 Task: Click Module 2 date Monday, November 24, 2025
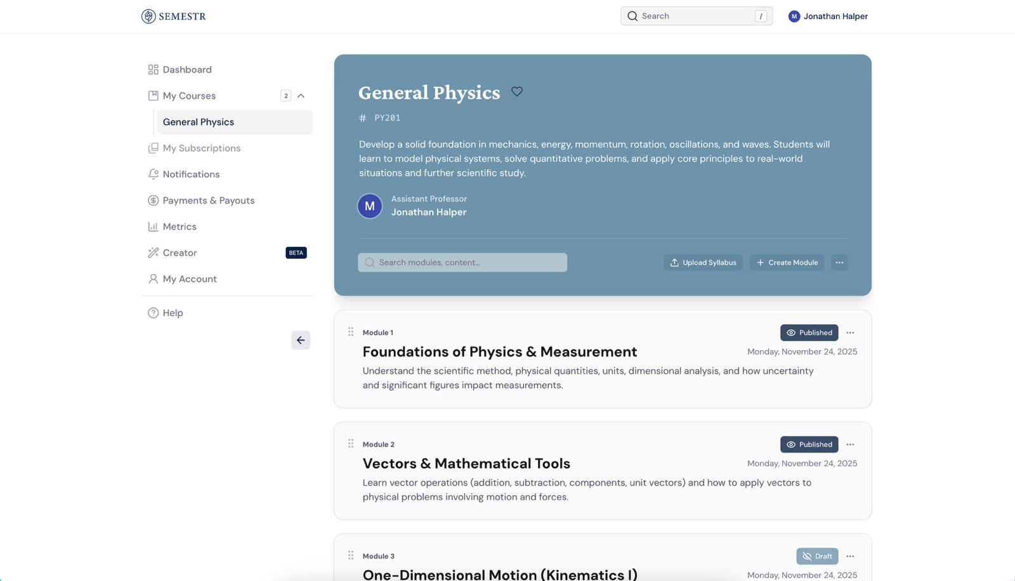tap(802, 464)
